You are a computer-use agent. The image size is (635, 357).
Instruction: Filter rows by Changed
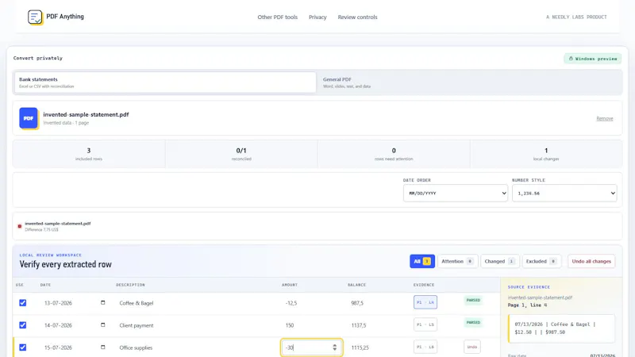tap(500, 261)
